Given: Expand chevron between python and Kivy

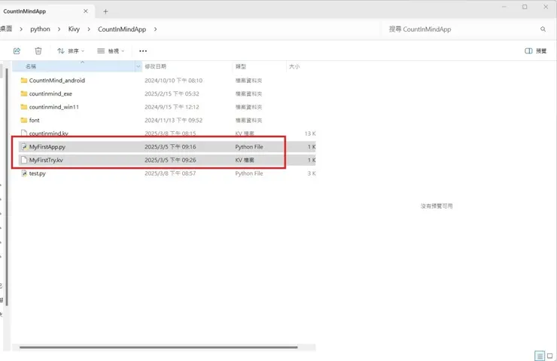Looking at the screenshot, I should [x=59, y=29].
